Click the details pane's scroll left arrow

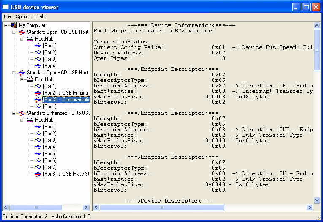click(x=96, y=207)
